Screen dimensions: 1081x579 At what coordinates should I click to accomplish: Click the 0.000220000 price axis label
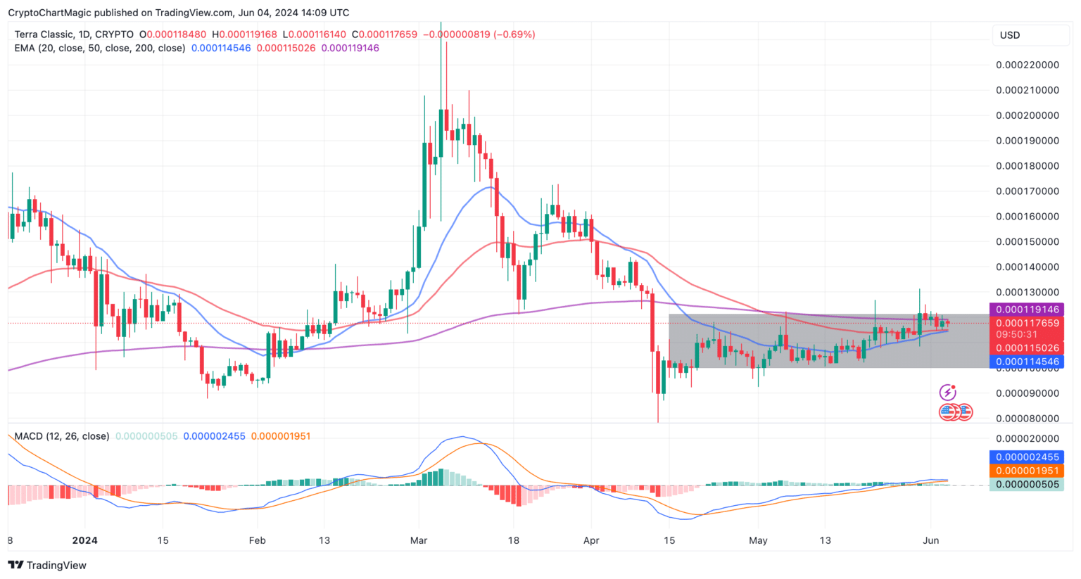click(x=1028, y=65)
